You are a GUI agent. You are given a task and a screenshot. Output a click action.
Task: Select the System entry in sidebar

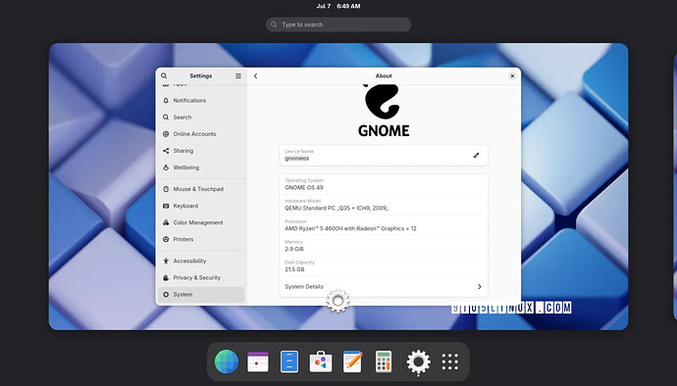pyautogui.click(x=201, y=295)
